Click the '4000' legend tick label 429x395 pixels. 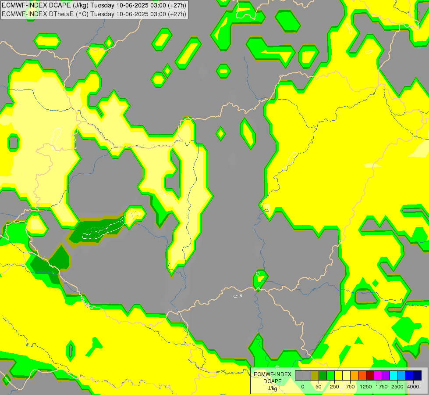coord(413,387)
